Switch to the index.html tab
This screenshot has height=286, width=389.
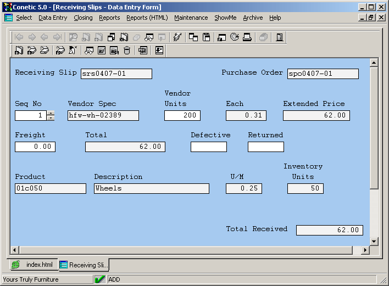33,265
